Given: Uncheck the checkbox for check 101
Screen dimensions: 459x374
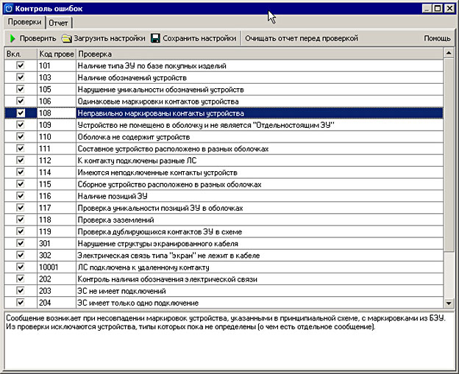Looking at the screenshot, I should [x=21, y=65].
